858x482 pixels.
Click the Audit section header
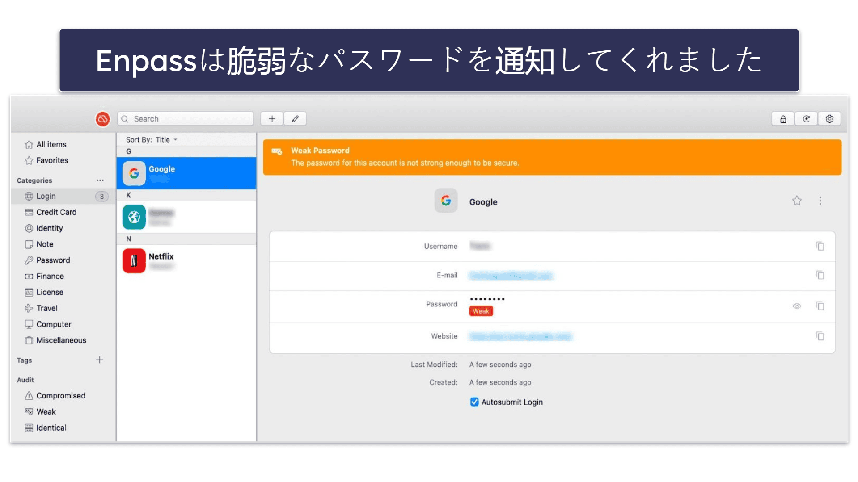pyautogui.click(x=25, y=380)
